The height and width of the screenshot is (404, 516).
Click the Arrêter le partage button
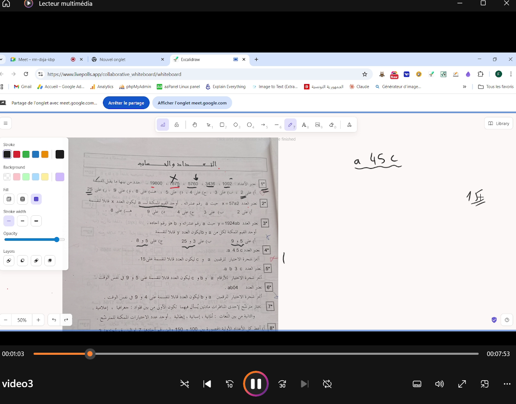[126, 103]
